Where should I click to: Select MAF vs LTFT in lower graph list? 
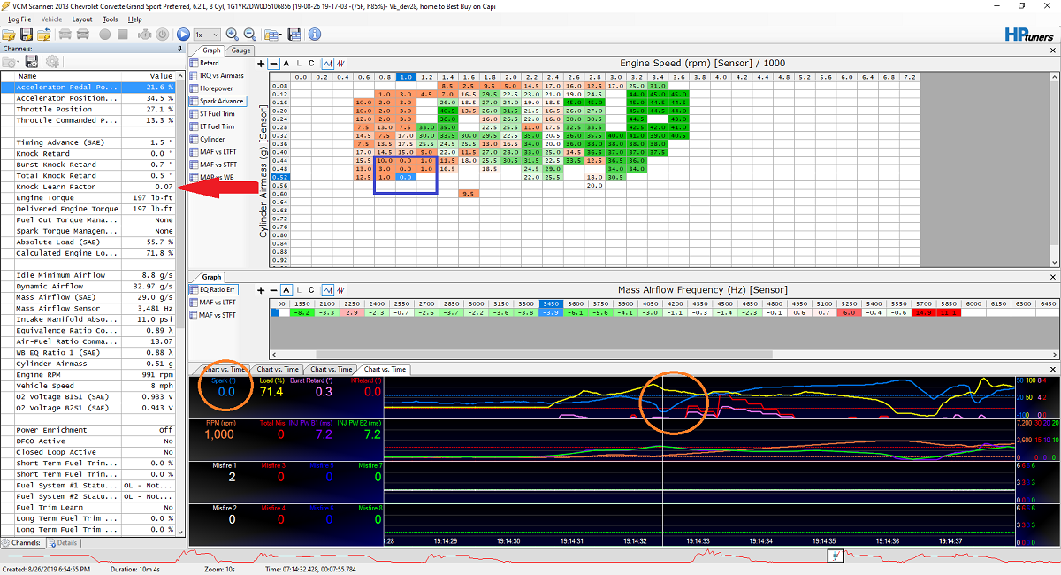coord(217,303)
